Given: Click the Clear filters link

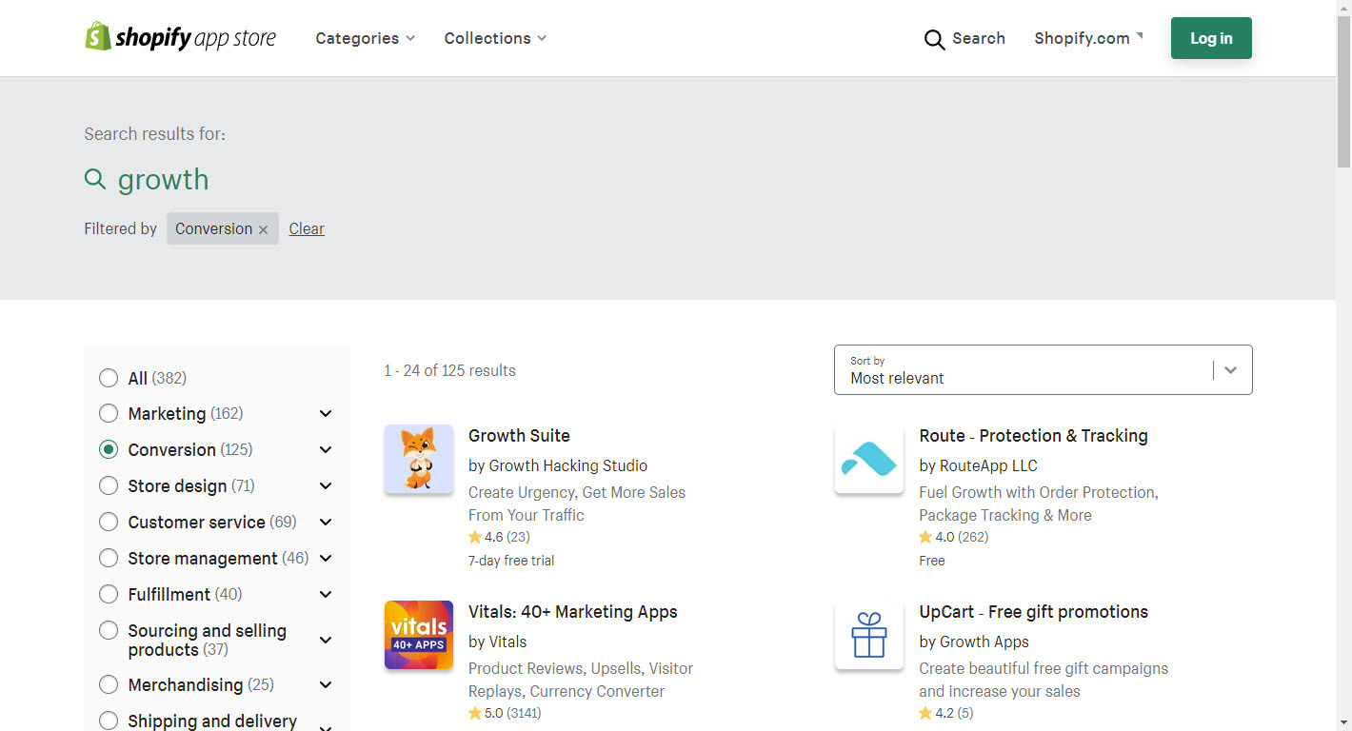Looking at the screenshot, I should 307,228.
